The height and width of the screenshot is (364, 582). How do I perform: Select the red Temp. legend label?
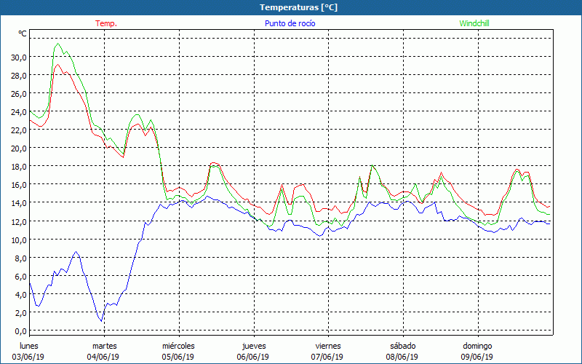[106, 23]
